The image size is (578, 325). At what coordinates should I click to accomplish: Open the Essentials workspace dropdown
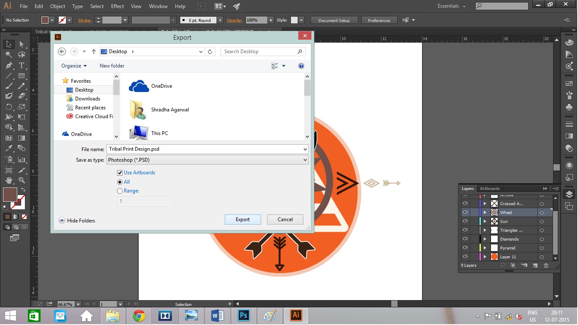[x=451, y=6]
